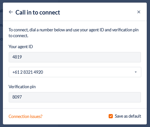Select the 4819 agent ID field
This screenshot has height=127, width=150.
coord(75,57)
